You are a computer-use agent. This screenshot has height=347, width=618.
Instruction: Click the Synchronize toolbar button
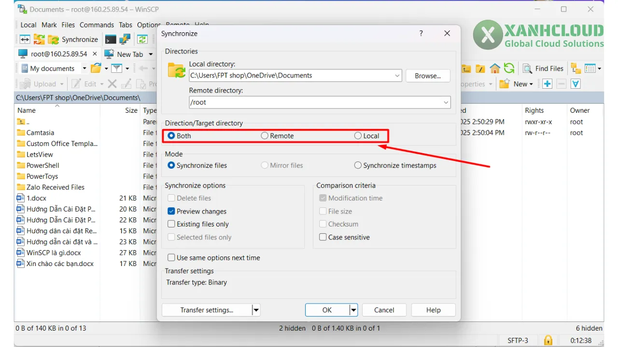coord(73,40)
